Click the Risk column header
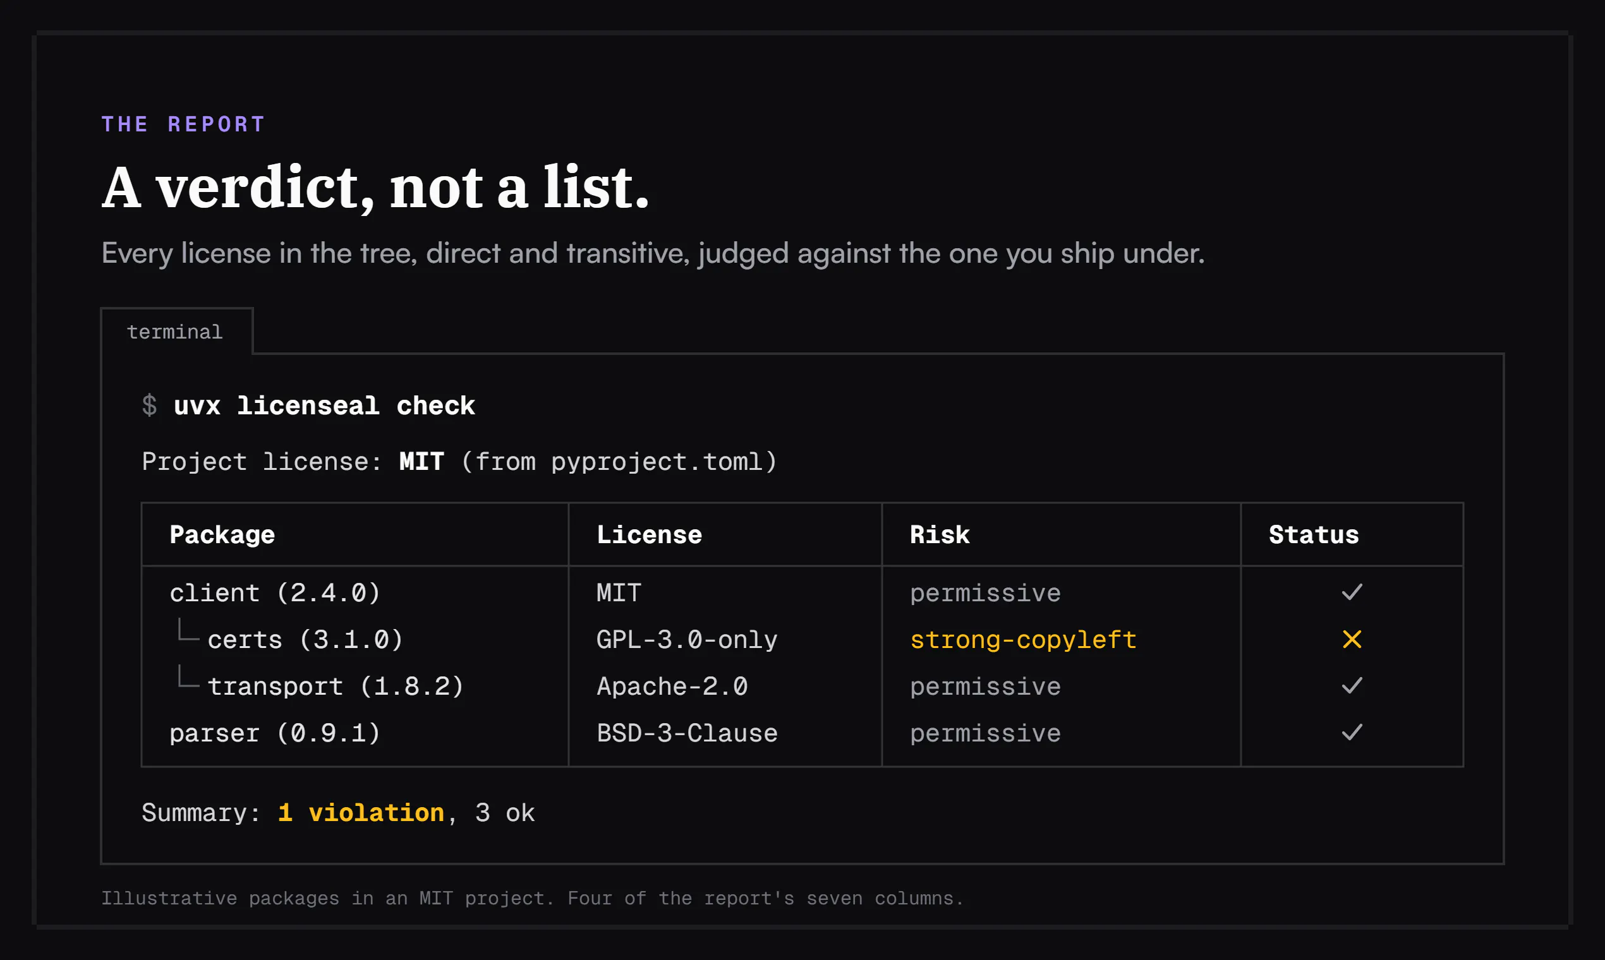The image size is (1605, 960). click(940, 535)
